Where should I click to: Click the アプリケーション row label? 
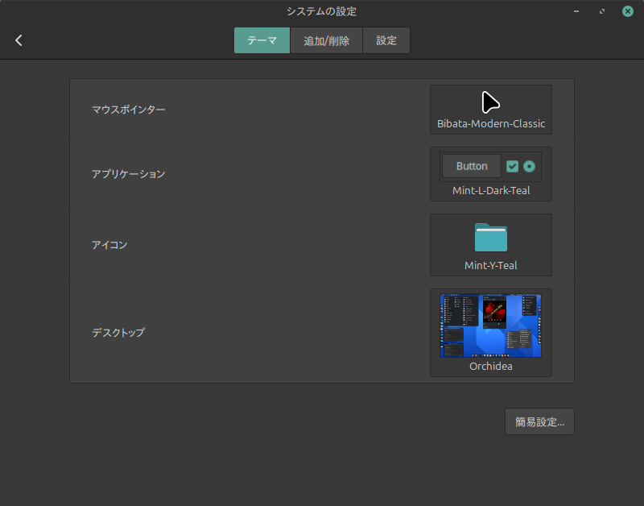128,174
